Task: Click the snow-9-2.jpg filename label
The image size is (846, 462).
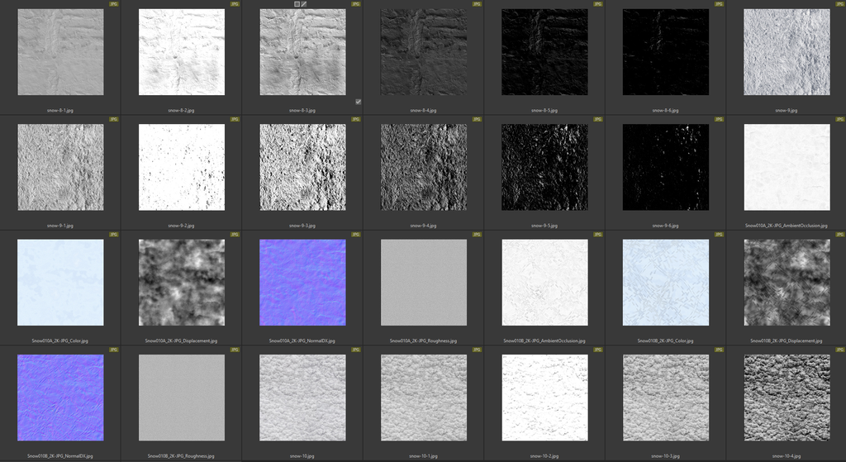Action: coord(182,225)
